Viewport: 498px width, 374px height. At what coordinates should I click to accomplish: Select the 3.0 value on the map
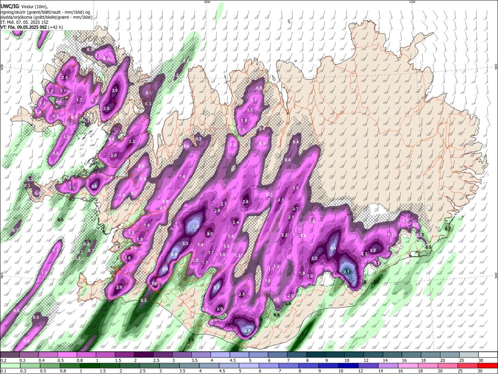[115, 90]
